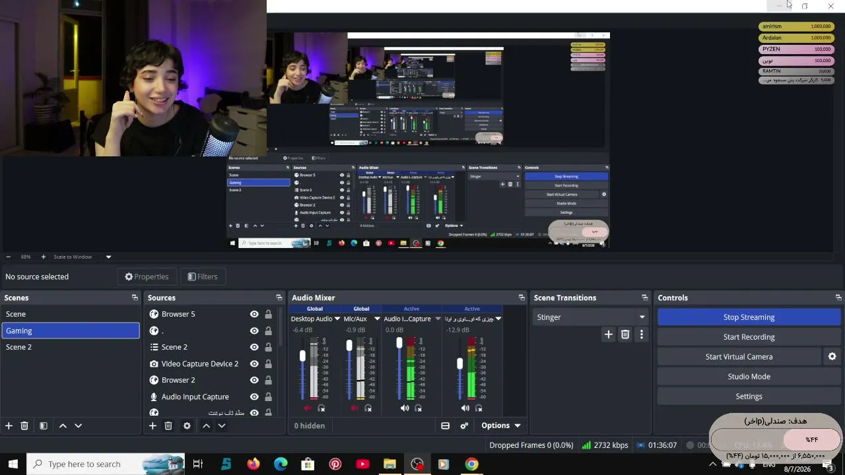Open dropdown arrow of the Persian-named mixer channel

pyautogui.click(x=498, y=319)
